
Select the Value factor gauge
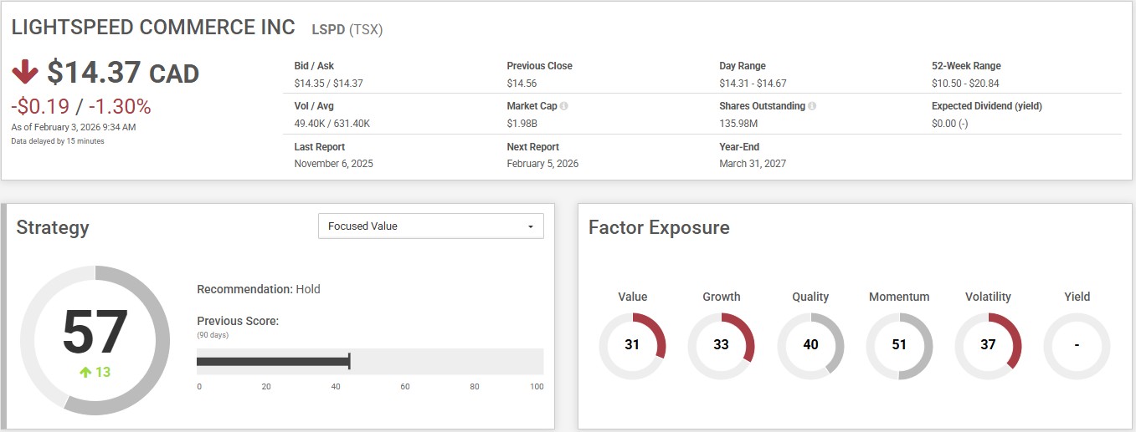click(632, 345)
